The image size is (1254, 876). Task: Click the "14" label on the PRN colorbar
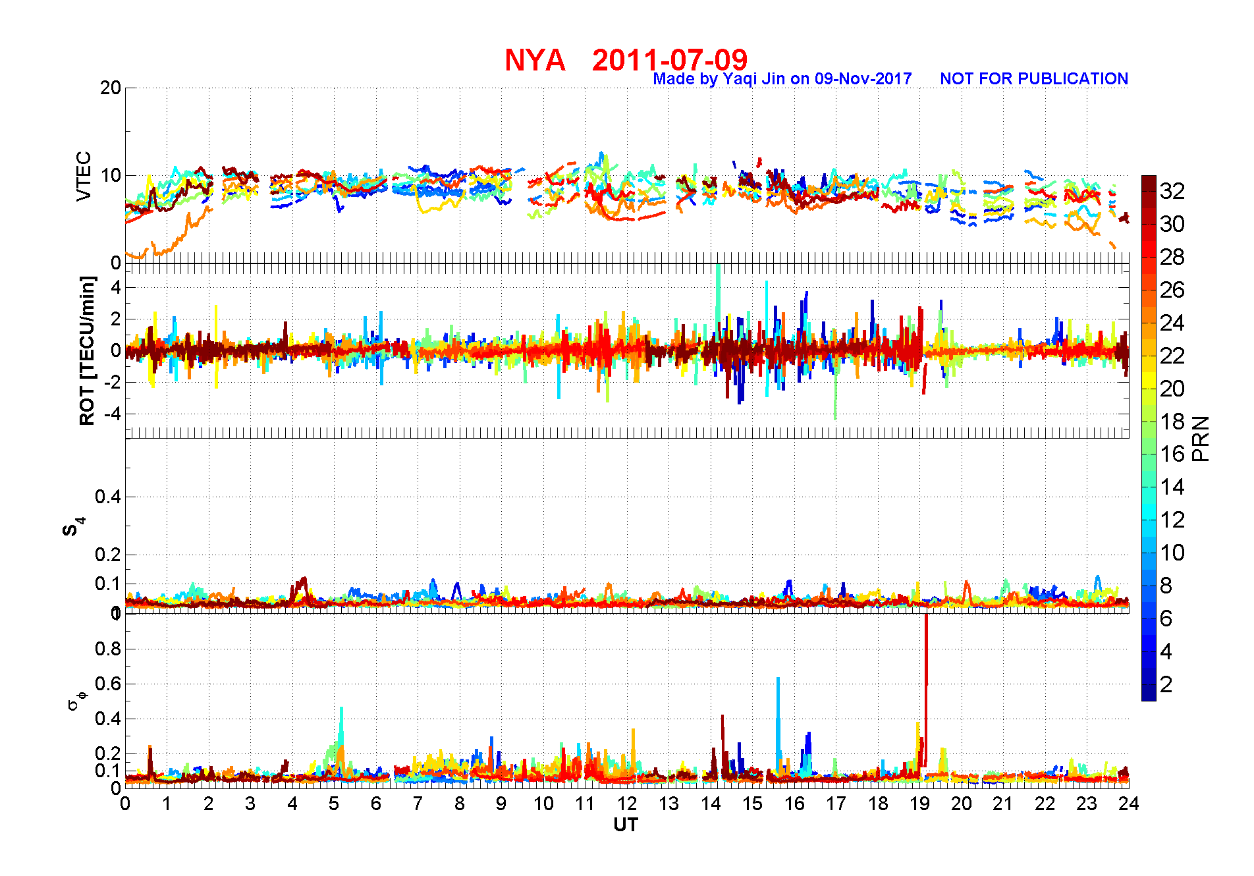[1172, 487]
